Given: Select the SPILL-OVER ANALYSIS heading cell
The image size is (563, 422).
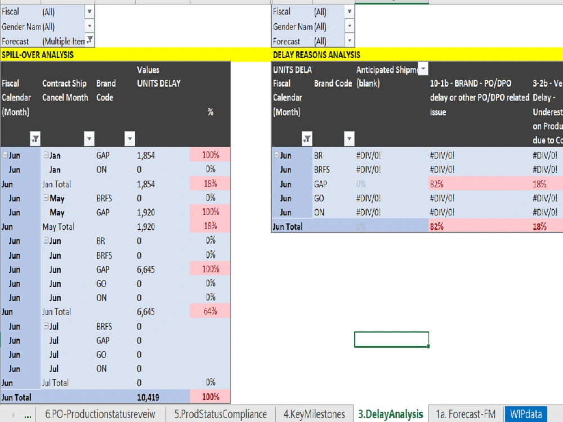Looking at the screenshot, I should point(38,55).
